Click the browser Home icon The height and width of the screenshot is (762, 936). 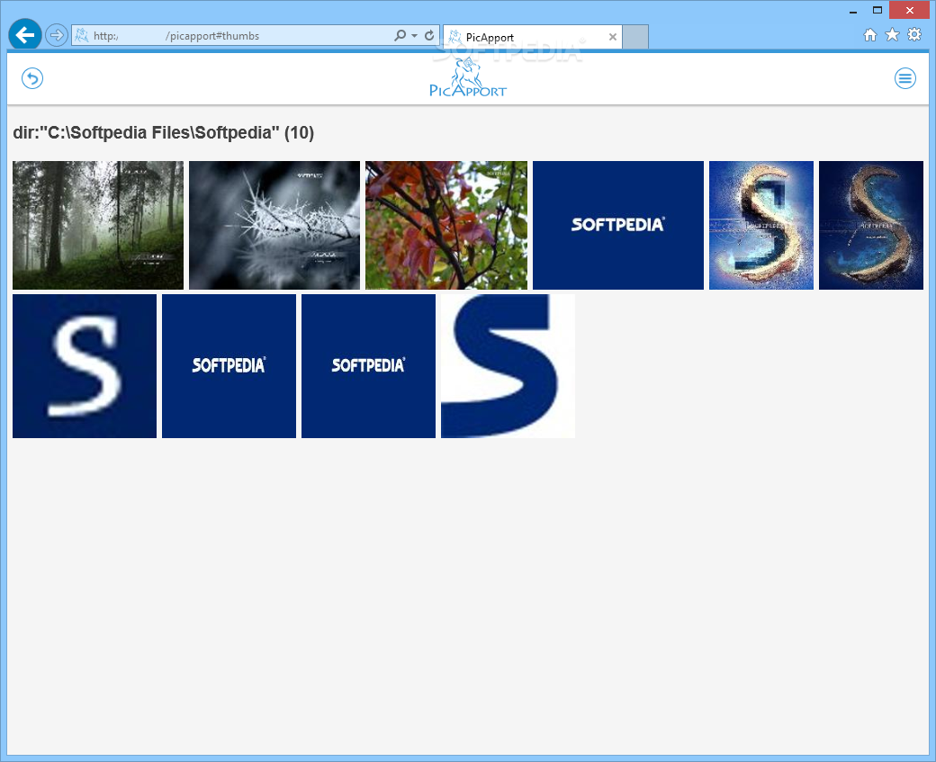click(x=870, y=35)
